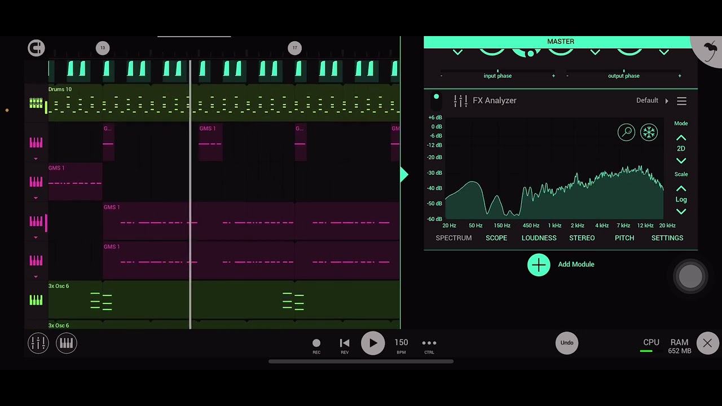
Task: Close the panel with the X button
Action: [707, 343]
